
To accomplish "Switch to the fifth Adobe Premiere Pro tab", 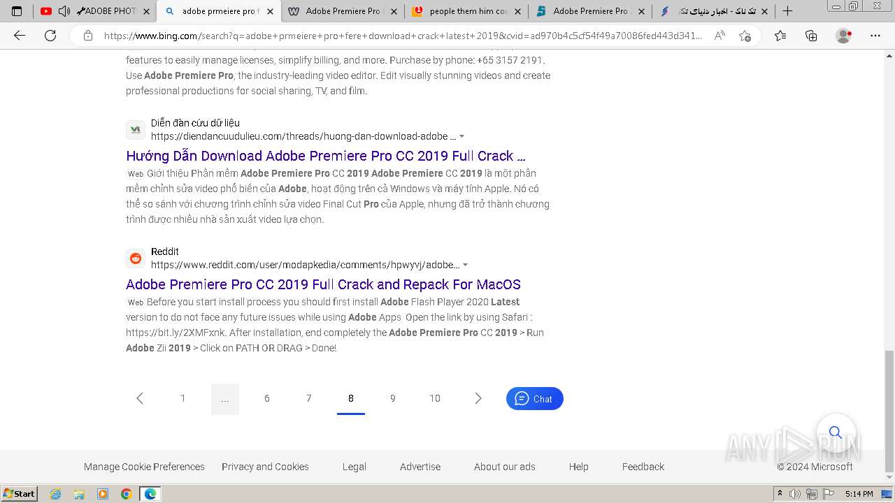I will (x=590, y=11).
